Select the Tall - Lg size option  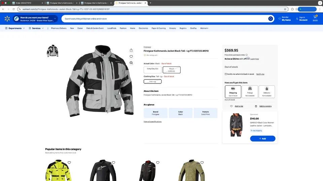153,81
